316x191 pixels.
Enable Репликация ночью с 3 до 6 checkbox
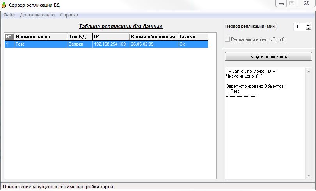tap(228, 39)
